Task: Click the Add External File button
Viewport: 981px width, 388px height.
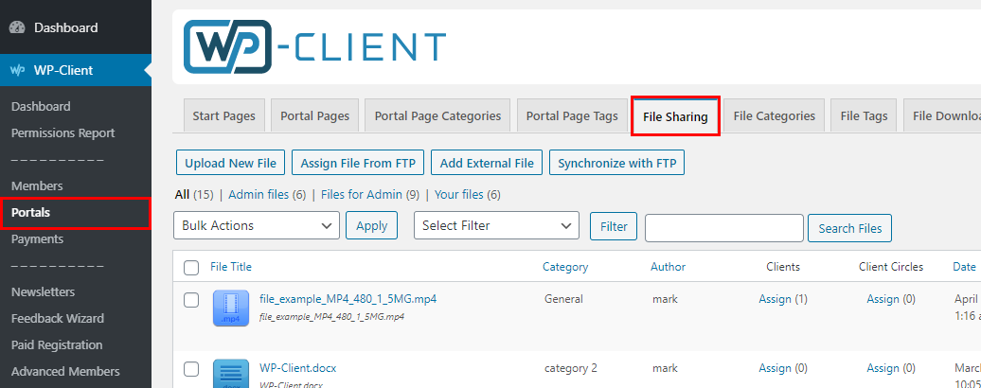Action: (487, 163)
